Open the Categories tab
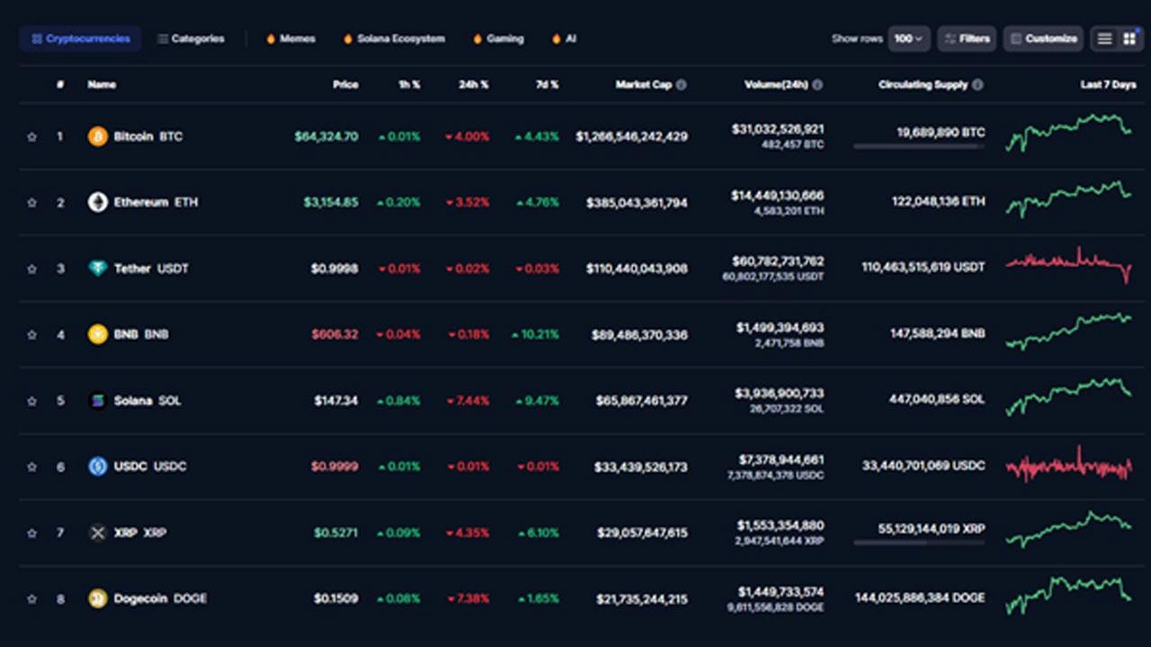1151x647 pixels. pyautogui.click(x=191, y=39)
